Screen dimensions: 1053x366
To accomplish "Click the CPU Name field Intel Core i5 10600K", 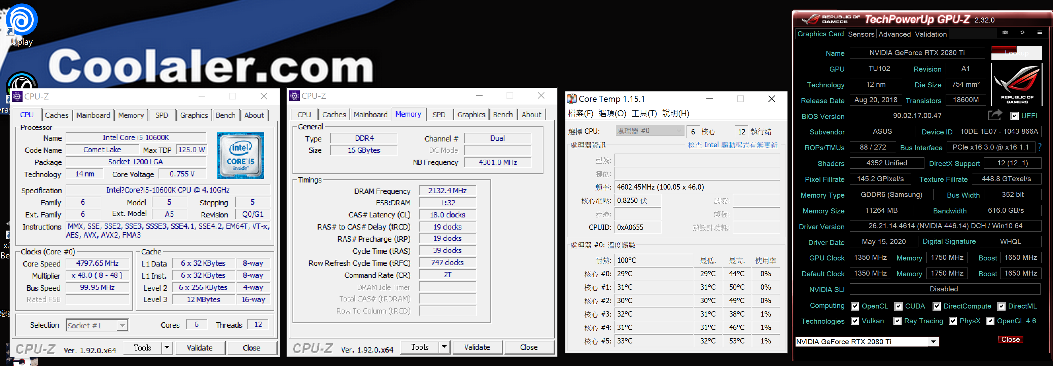I will (136, 137).
